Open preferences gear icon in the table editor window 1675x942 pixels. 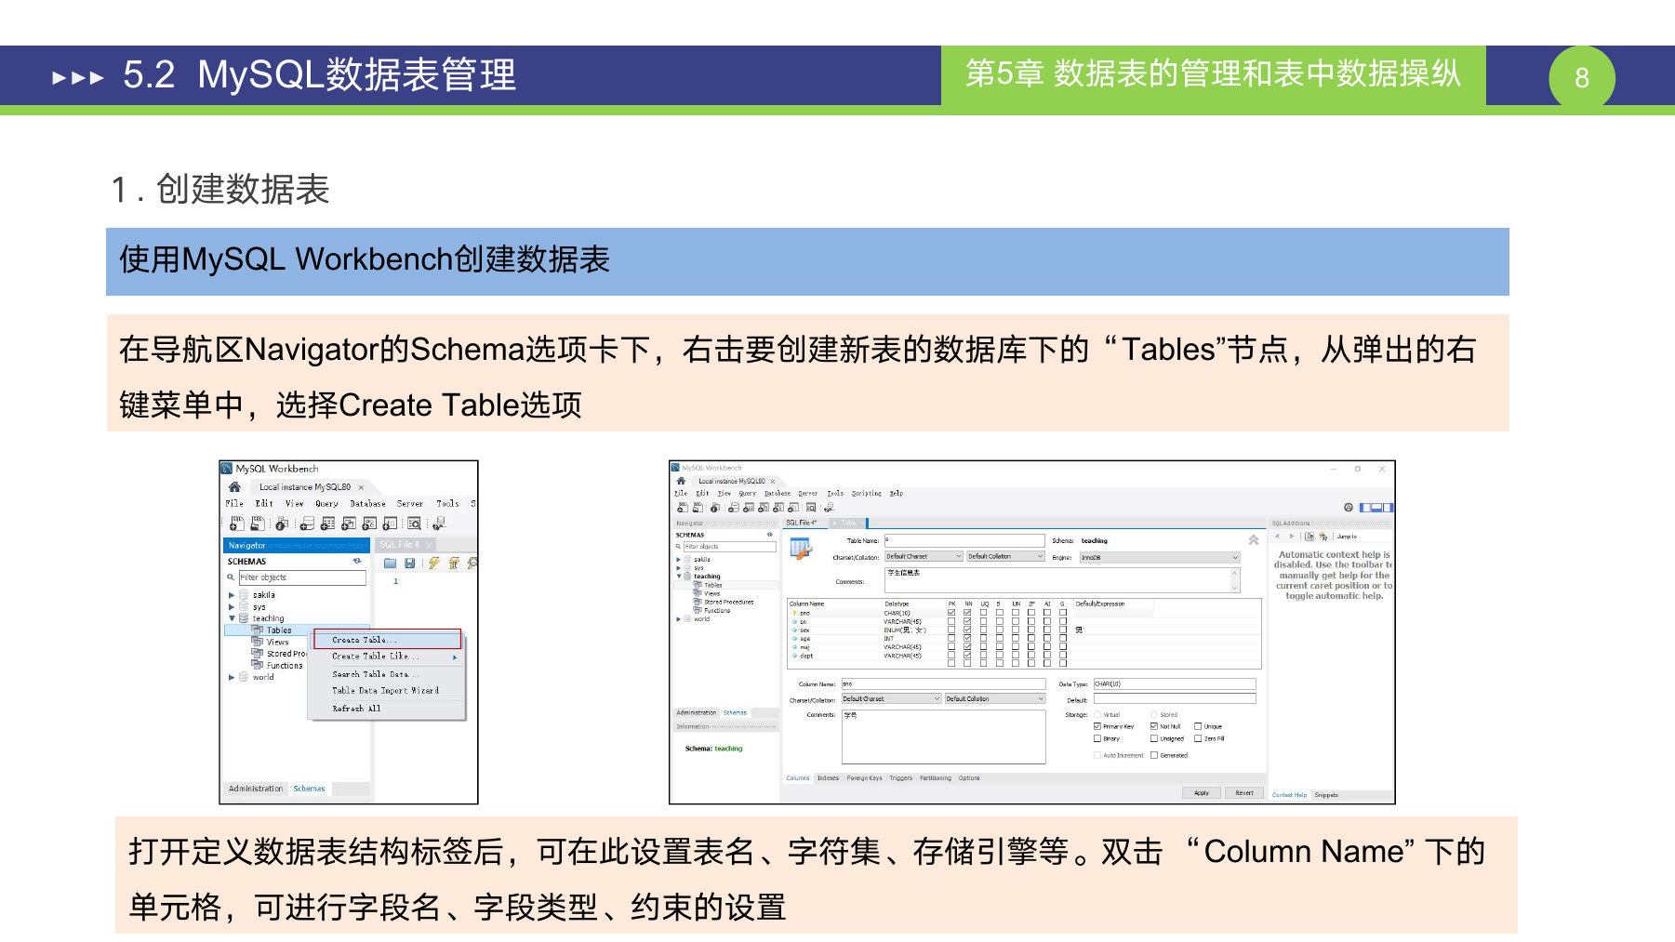point(1349,508)
